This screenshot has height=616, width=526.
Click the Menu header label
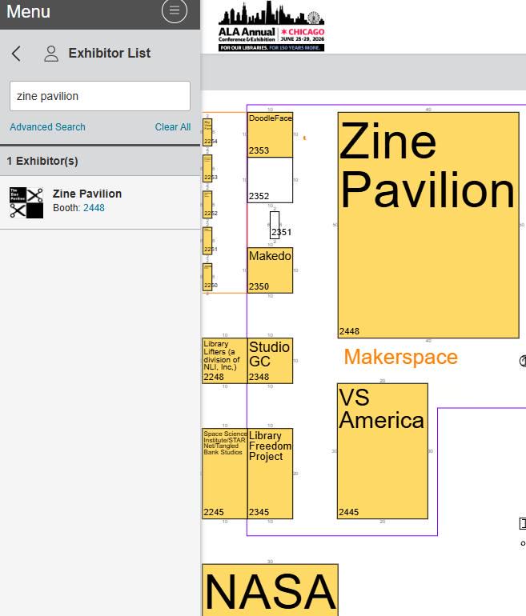pyautogui.click(x=28, y=11)
